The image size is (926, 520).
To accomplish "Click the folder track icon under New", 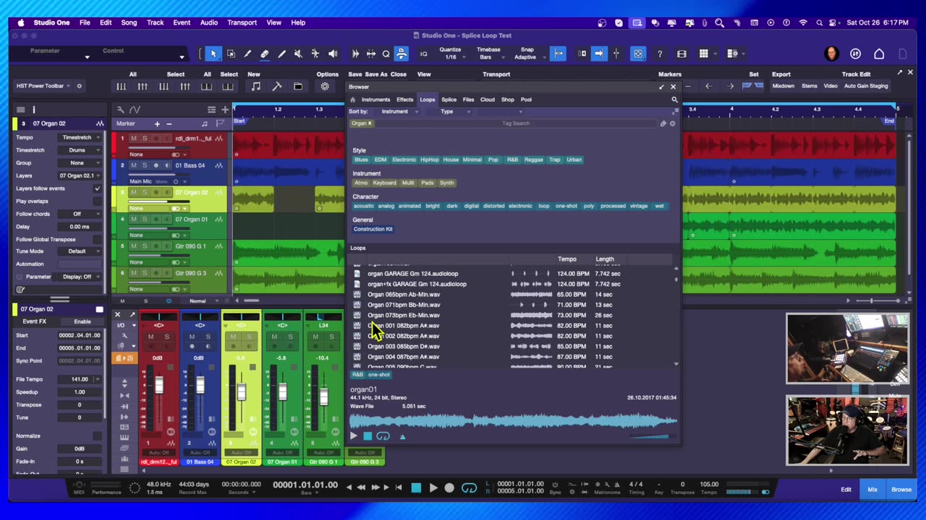I will coord(298,86).
